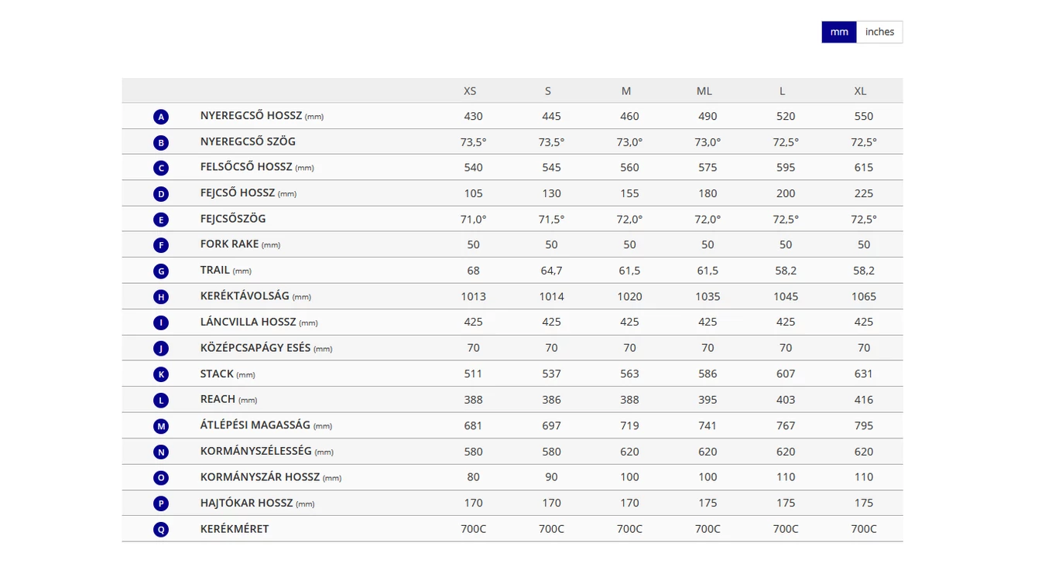Click the H badge for Keréktávolság
The height and width of the screenshot is (580, 1045).
click(x=161, y=297)
